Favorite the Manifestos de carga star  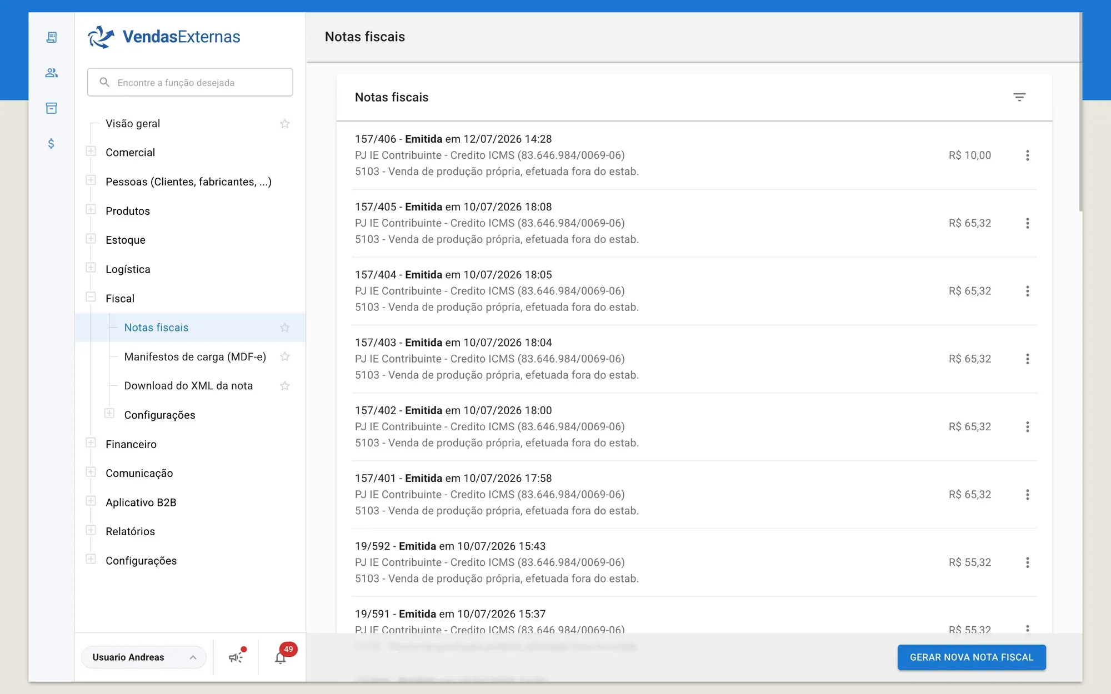pos(285,356)
